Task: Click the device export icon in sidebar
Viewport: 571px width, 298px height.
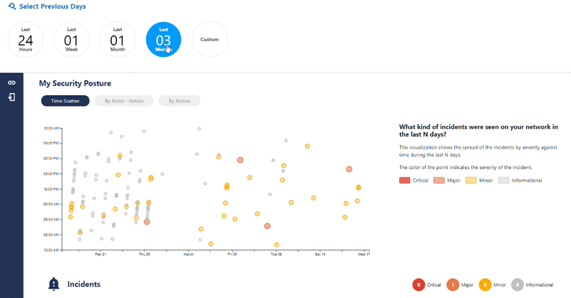Action: 11,97
